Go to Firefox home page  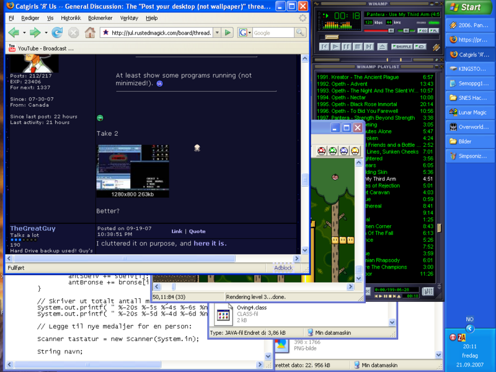(x=90, y=32)
